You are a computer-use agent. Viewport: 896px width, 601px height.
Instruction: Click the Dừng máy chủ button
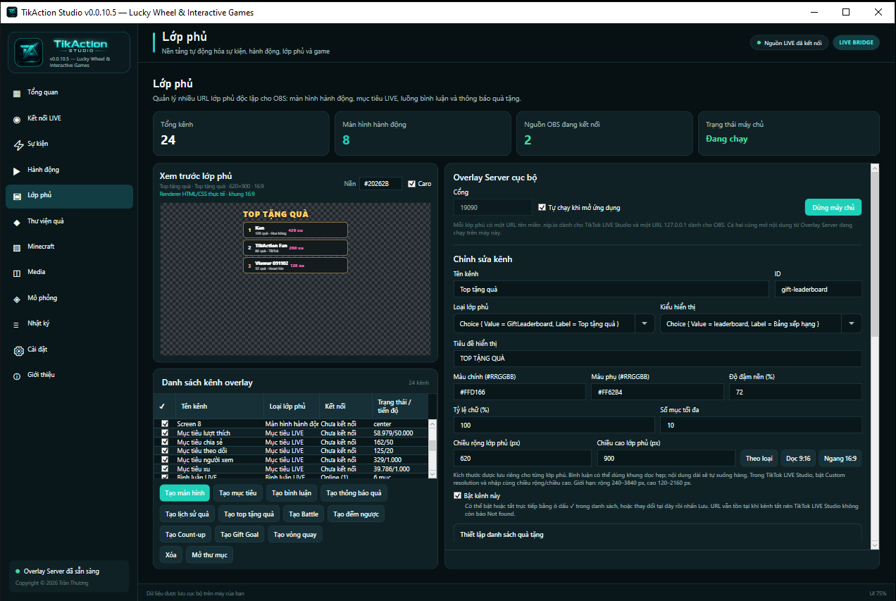tap(833, 207)
